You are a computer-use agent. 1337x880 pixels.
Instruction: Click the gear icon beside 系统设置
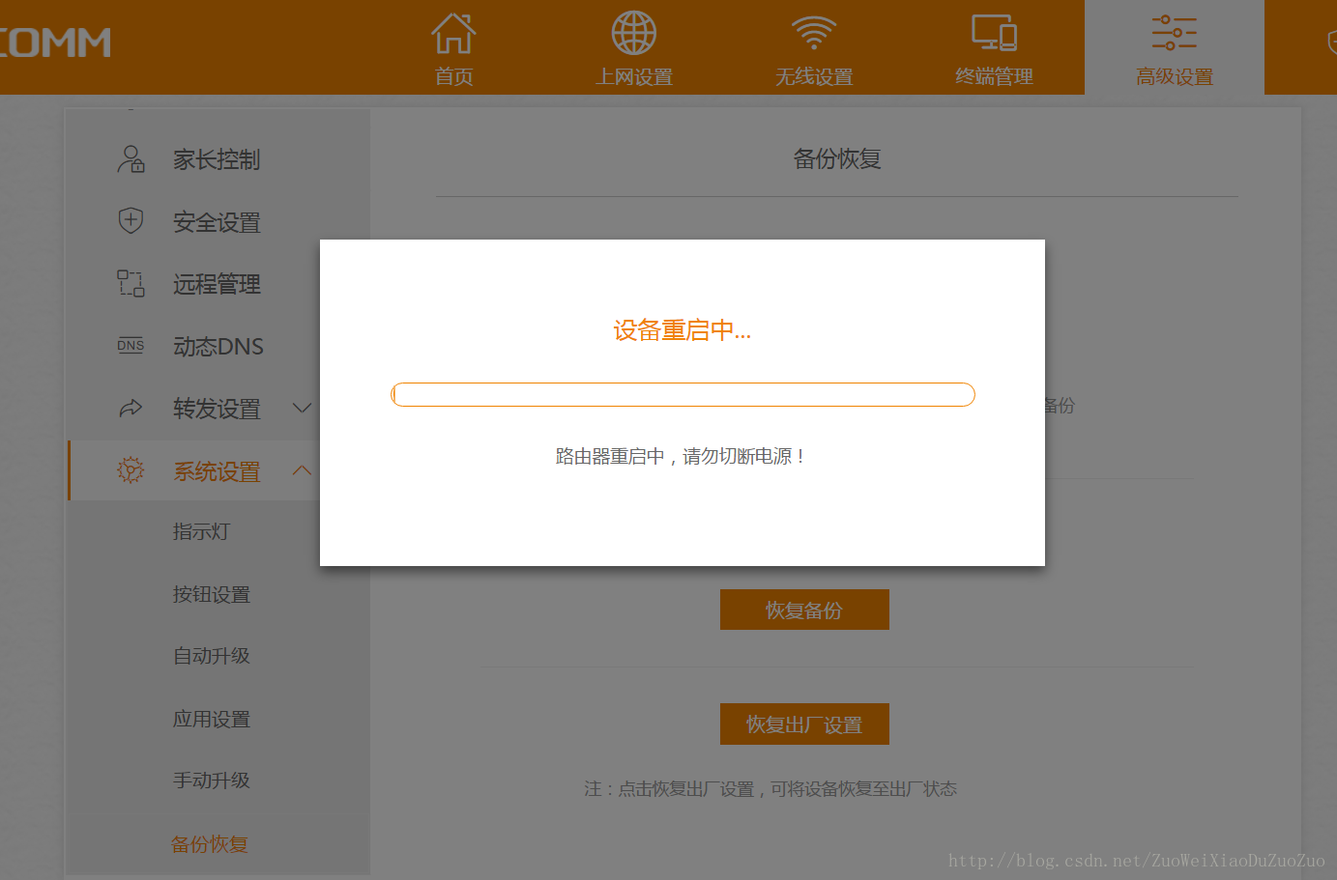click(x=131, y=470)
